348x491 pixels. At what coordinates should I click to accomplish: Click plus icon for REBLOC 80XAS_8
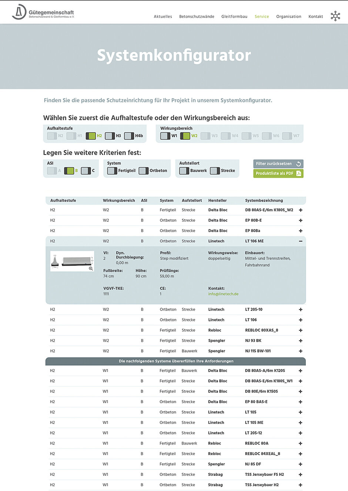[x=300, y=330]
